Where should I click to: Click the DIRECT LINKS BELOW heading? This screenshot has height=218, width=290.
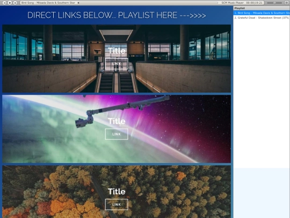pos(117,15)
